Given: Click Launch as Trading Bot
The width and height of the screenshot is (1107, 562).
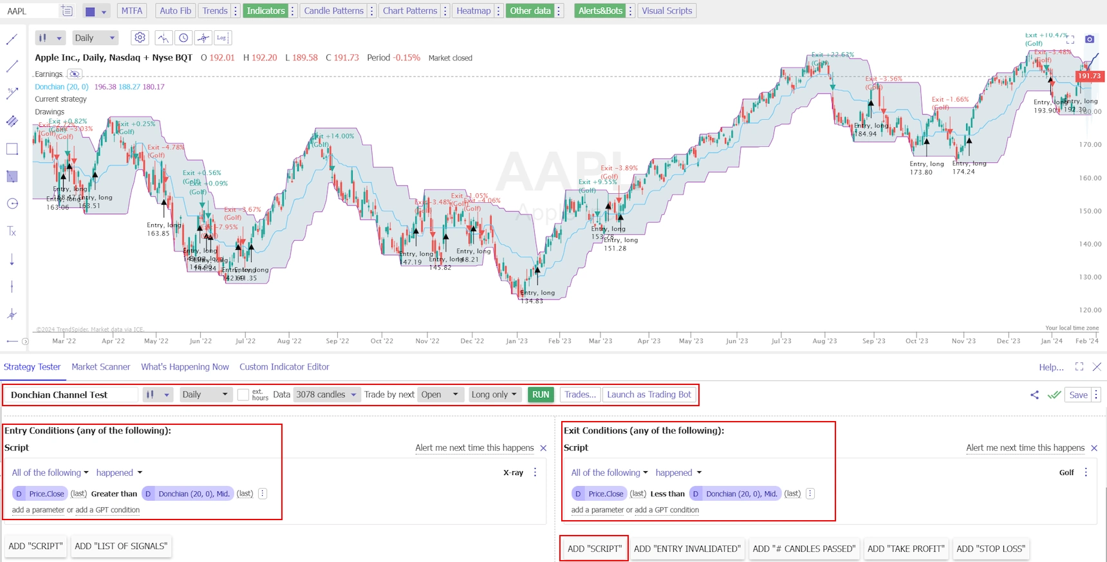Looking at the screenshot, I should (x=649, y=395).
